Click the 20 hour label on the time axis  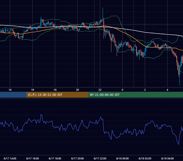click(78, 90)
